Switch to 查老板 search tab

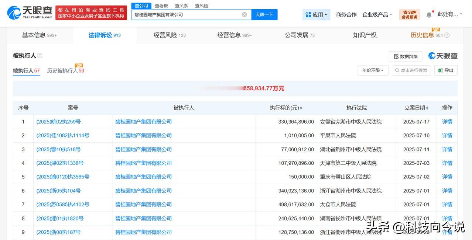pos(161,6)
